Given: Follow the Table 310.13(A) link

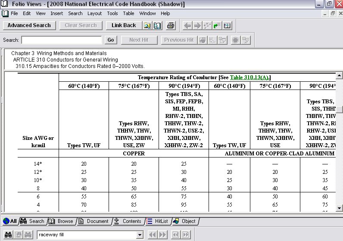Looking at the screenshot, I should [x=249, y=77].
